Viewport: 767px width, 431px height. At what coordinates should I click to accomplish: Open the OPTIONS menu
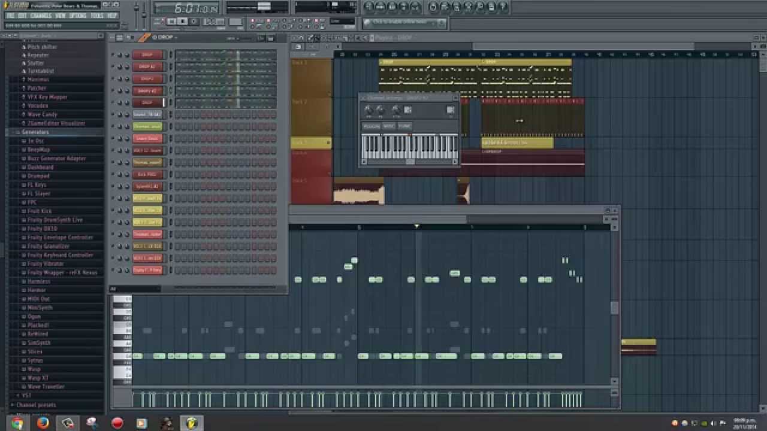pyautogui.click(x=78, y=16)
